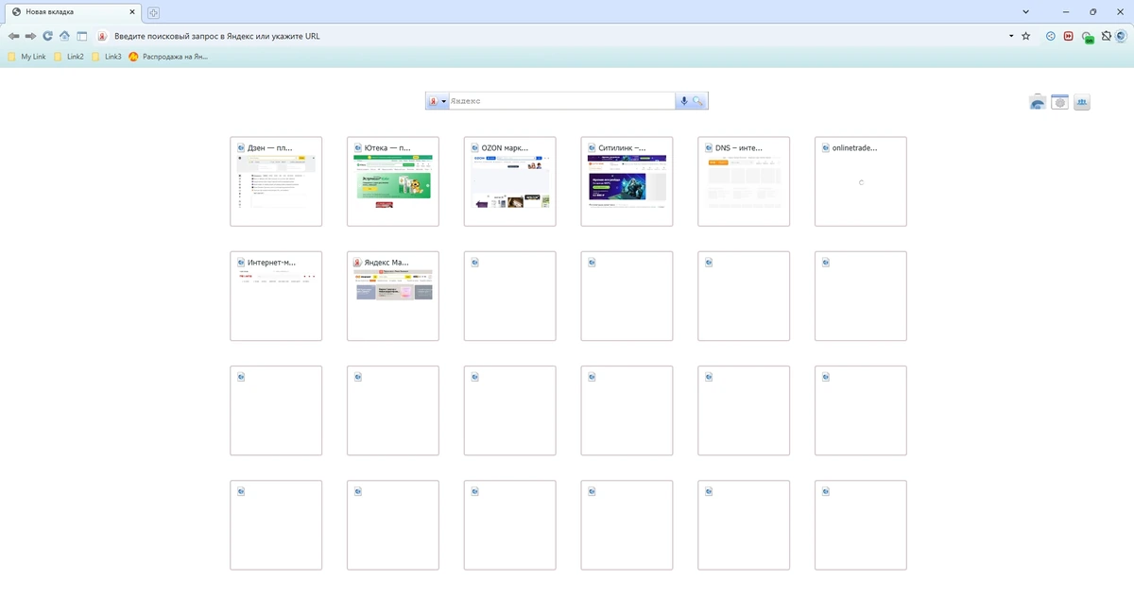The height and width of the screenshot is (614, 1134).
Task: Open the OZON marketplace speed dial tile
Action: click(x=510, y=181)
